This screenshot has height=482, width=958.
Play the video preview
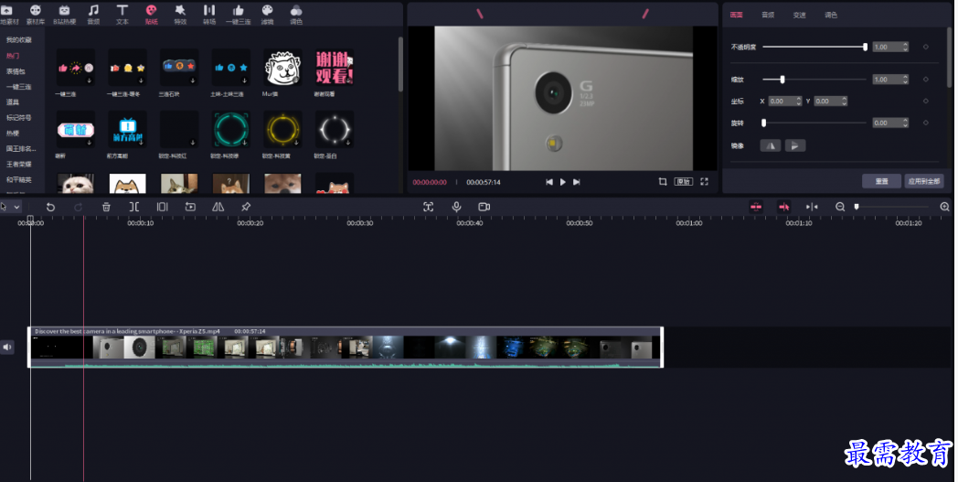click(563, 182)
